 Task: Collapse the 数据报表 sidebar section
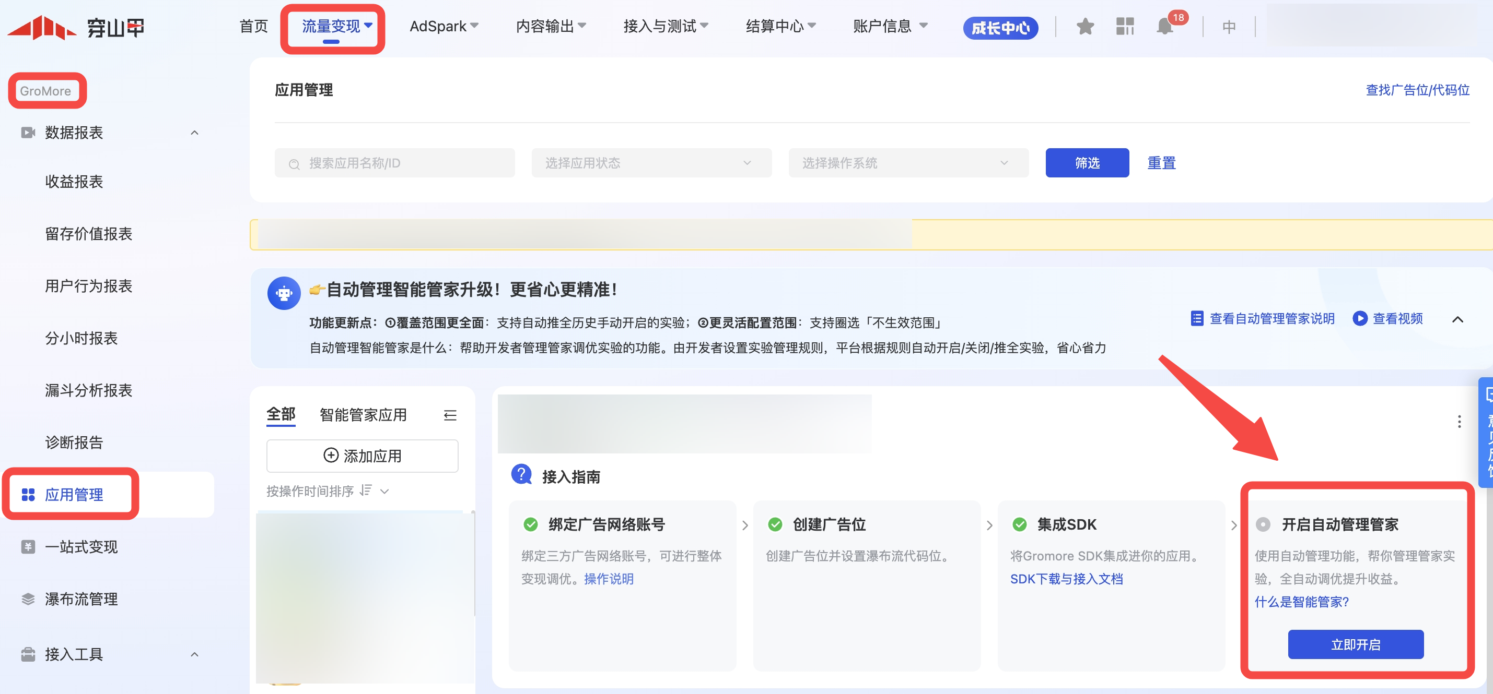point(195,133)
